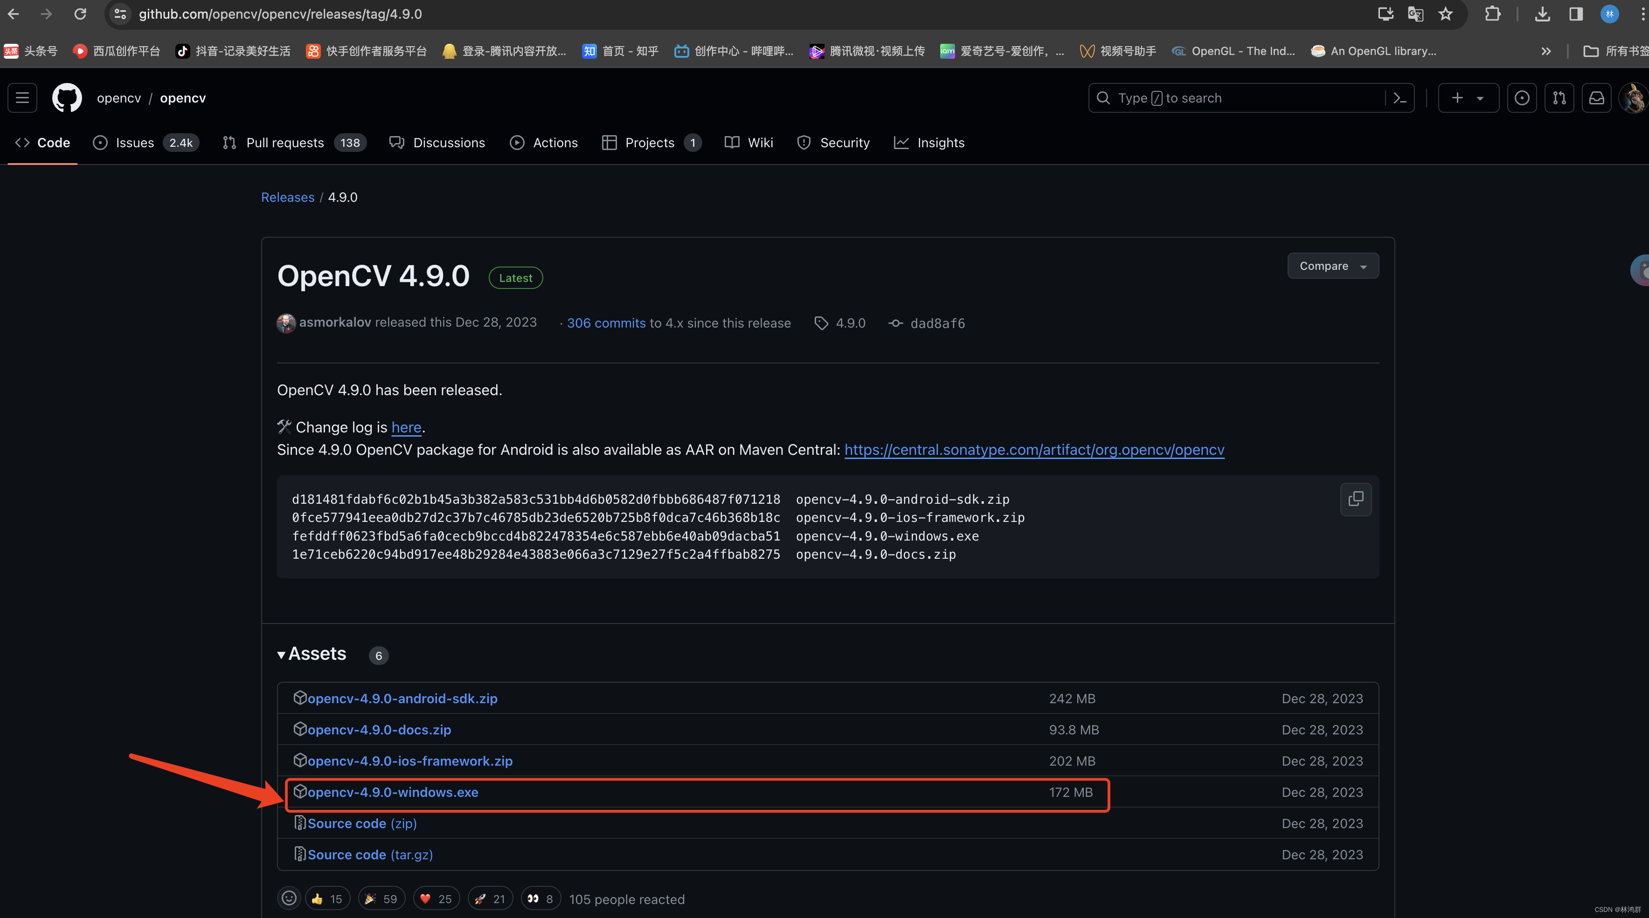1649x918 pixels.
Task: Click the search input field
Action: point(1216,97)
